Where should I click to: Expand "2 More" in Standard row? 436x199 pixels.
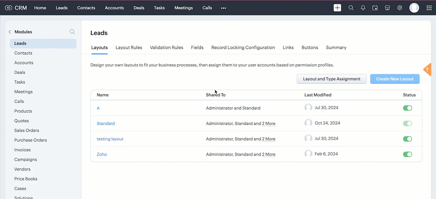click(269, 123)
